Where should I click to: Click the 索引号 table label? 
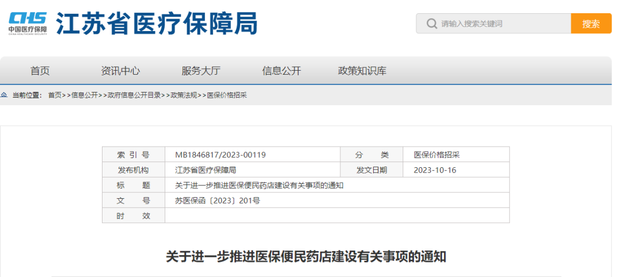point(133,155)
